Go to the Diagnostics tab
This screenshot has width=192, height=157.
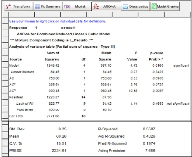pyautogui.click(x=135, y=6)
